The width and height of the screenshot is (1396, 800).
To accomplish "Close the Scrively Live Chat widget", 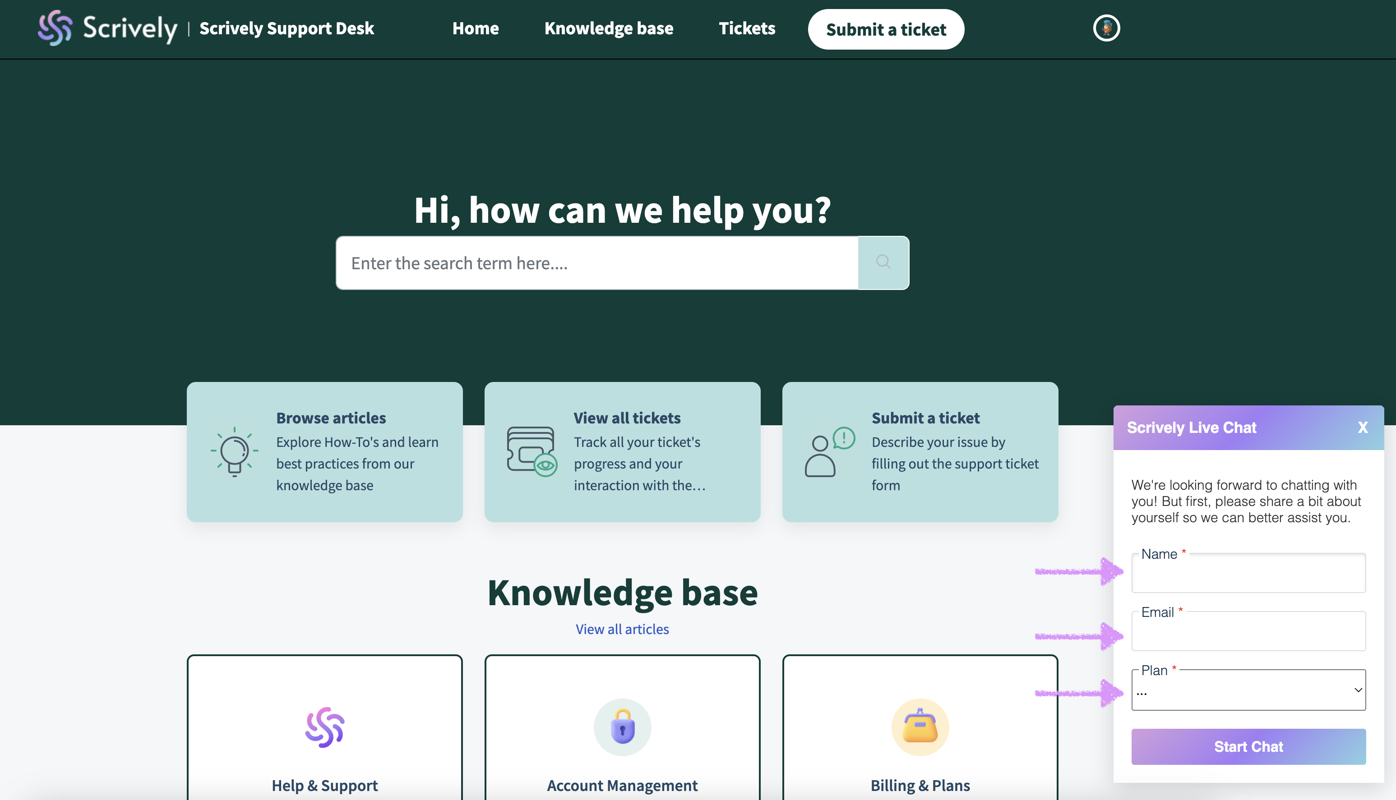I will click(1363, 428).
